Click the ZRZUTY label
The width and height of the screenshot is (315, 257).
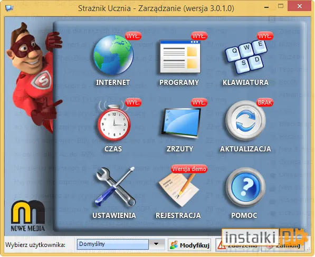(180, 149)
